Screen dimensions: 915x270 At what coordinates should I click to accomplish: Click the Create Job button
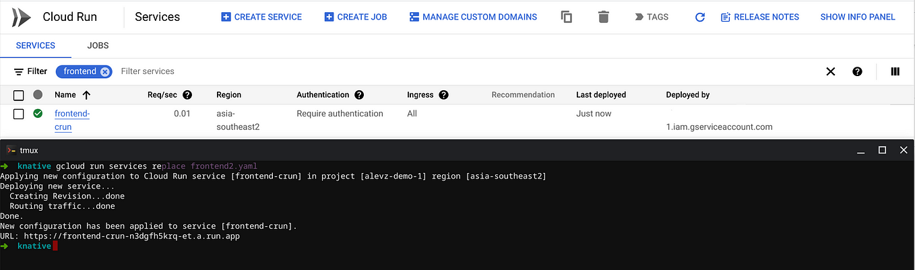pos(356,17)
